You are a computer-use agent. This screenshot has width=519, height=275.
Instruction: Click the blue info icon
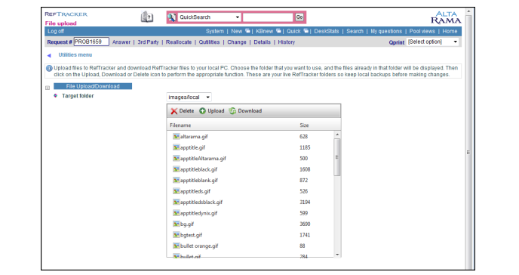49,68
